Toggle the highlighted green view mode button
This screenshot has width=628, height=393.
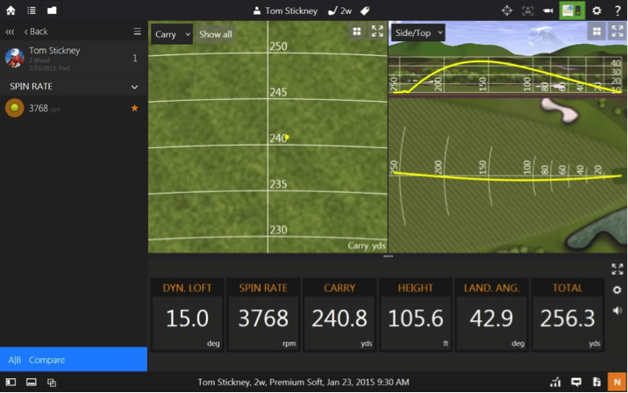(572, 11)
